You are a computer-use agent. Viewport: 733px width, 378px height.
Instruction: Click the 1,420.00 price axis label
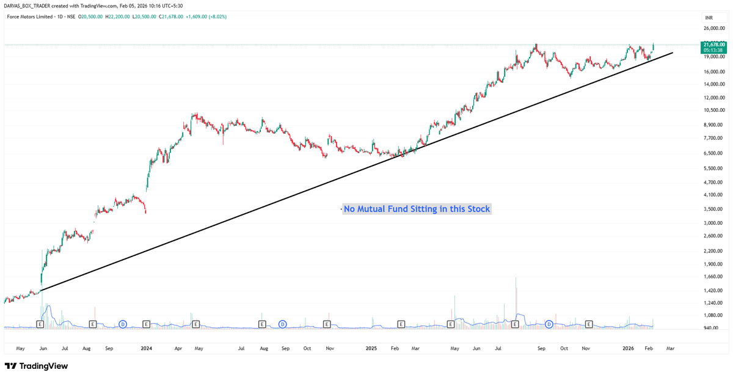coord(714,291)
